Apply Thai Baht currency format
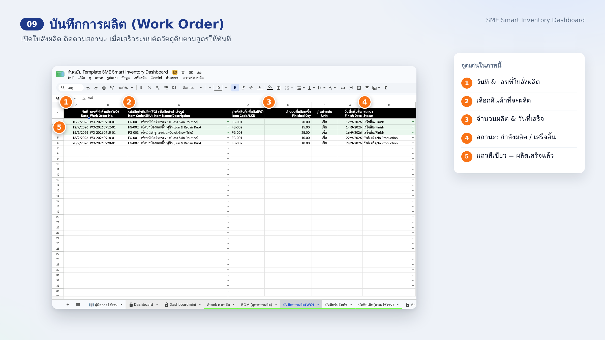The height and width of the screenshot is (340, 605). 141,88
